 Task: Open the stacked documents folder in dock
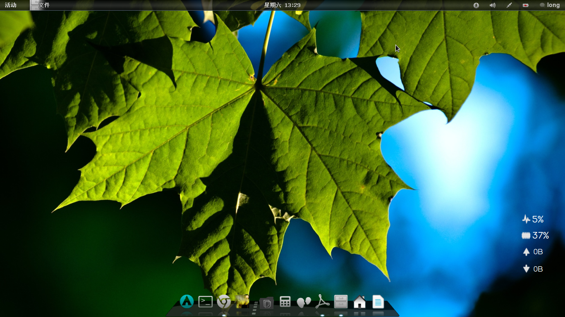266,303
